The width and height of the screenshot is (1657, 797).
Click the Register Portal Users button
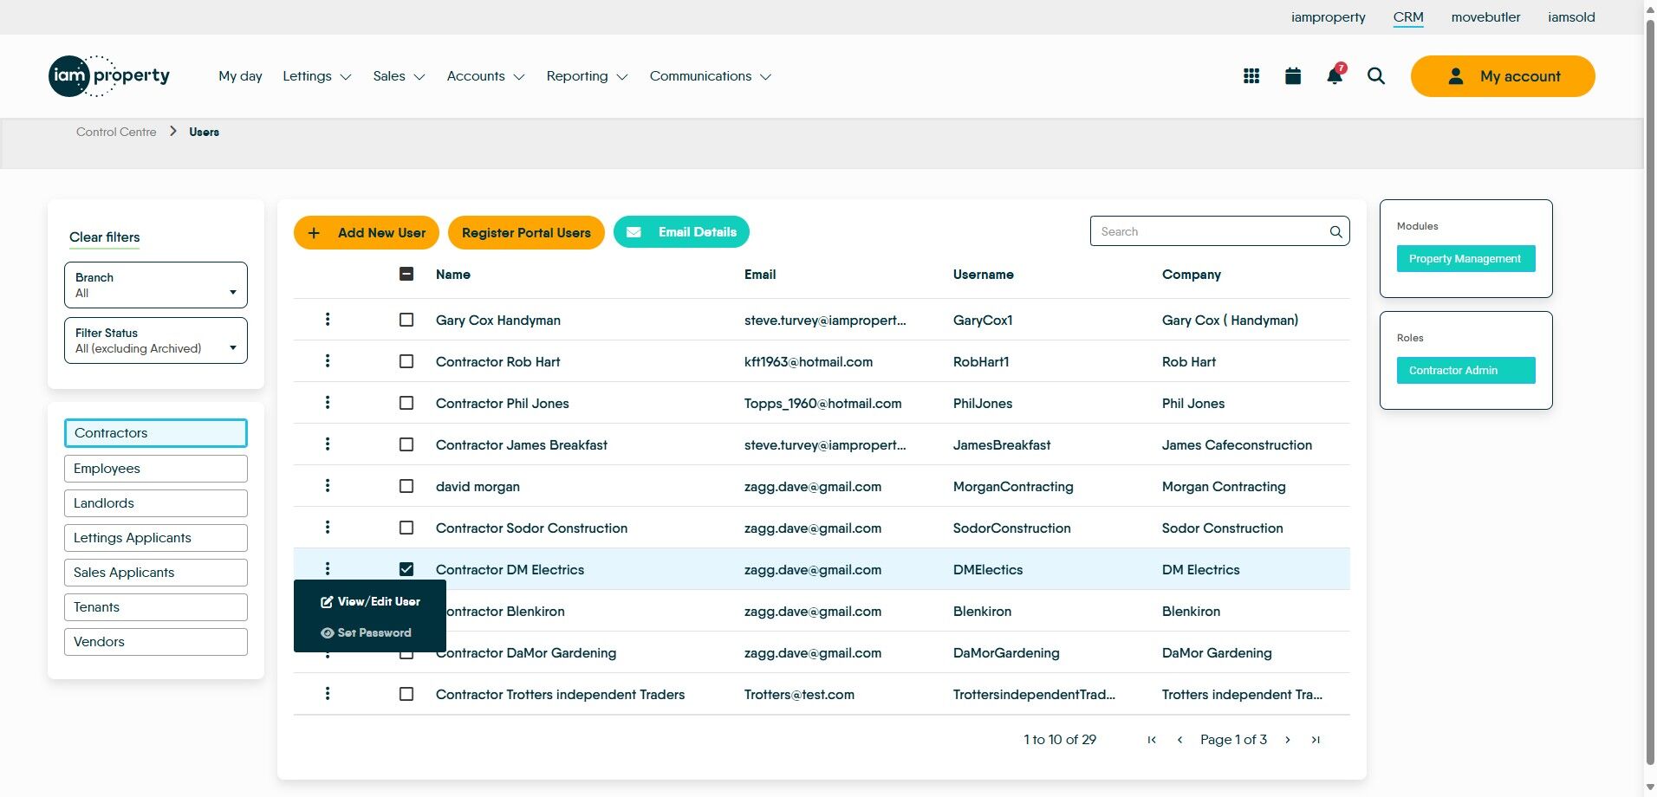click(x=526, y=233)
